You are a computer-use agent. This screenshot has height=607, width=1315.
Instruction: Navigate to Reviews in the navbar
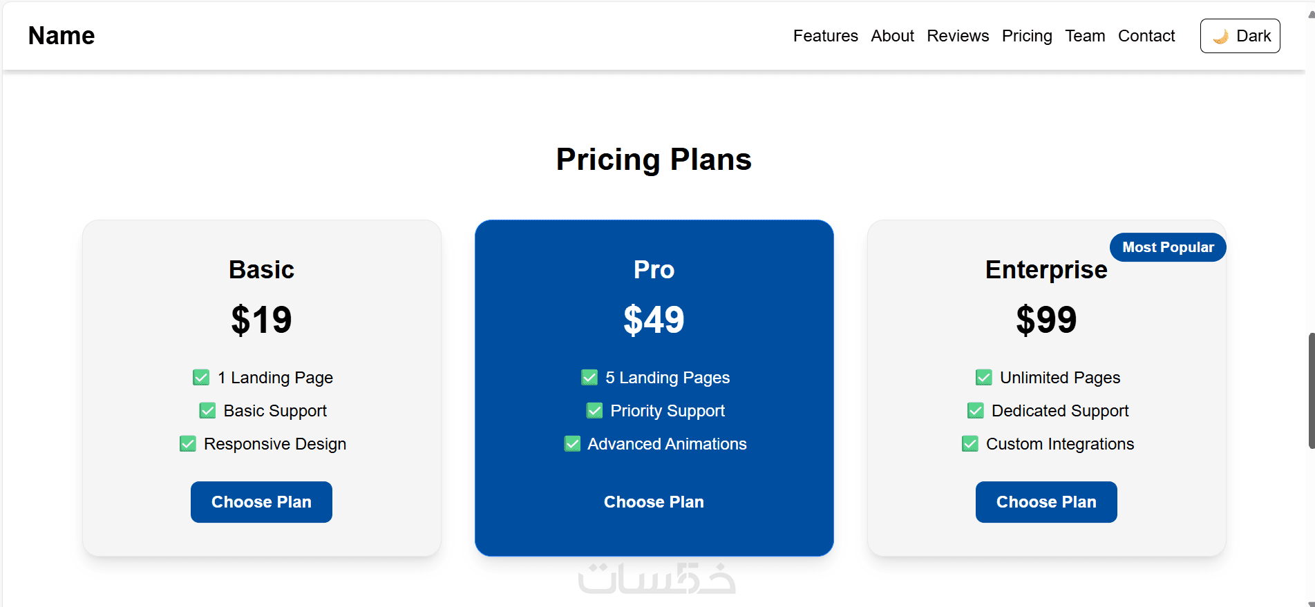tap(958, 36)
